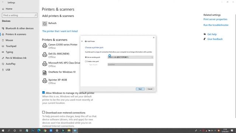Screen dimensions: 236x133
Task: Open the existing port dropdown list
Action: (130, 57)
